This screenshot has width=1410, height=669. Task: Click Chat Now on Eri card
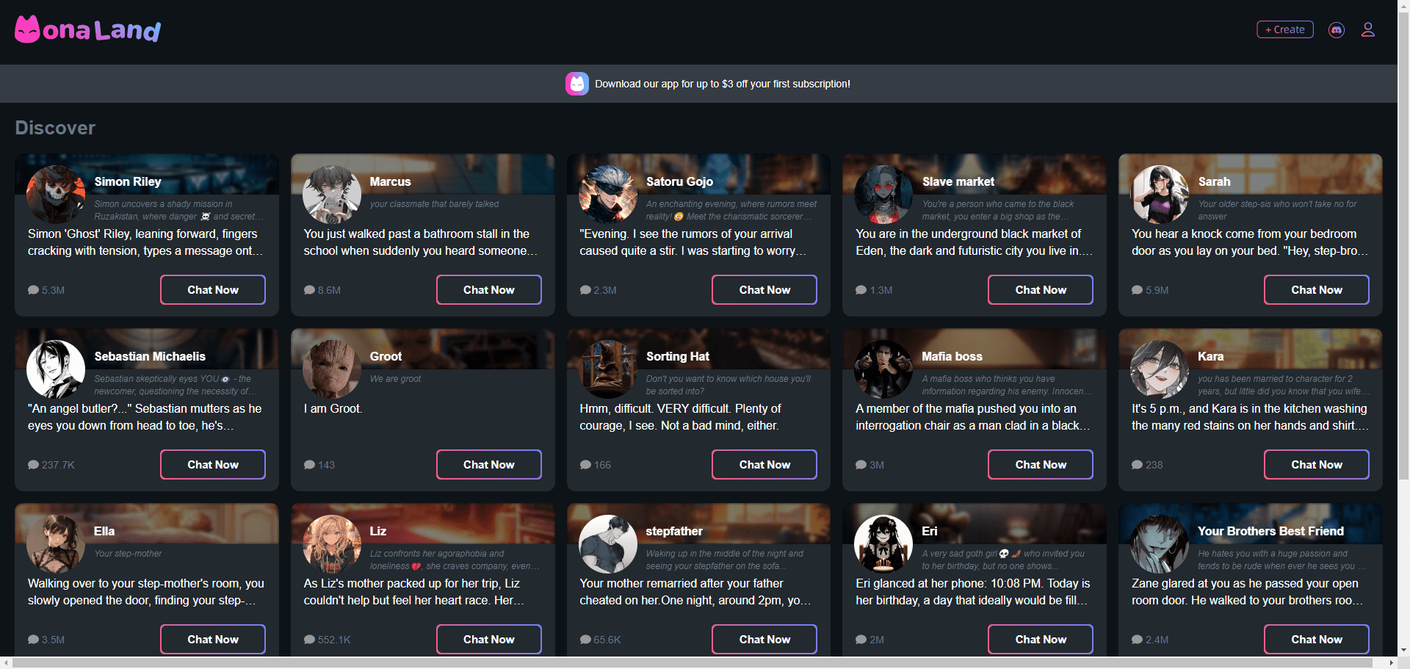[x=1041, y=639]
